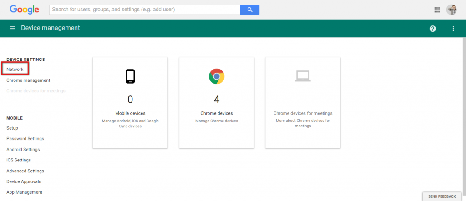Click 'More about Chrome devices for meetings' text
Screen dimensions: 466x201
point(303,123)
